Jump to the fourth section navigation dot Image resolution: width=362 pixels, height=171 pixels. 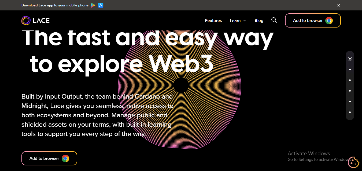coord(350,91)
